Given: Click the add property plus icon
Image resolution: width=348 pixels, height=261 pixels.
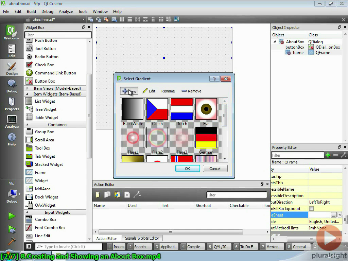Looking at the screenshot, I should pos(328,155).
